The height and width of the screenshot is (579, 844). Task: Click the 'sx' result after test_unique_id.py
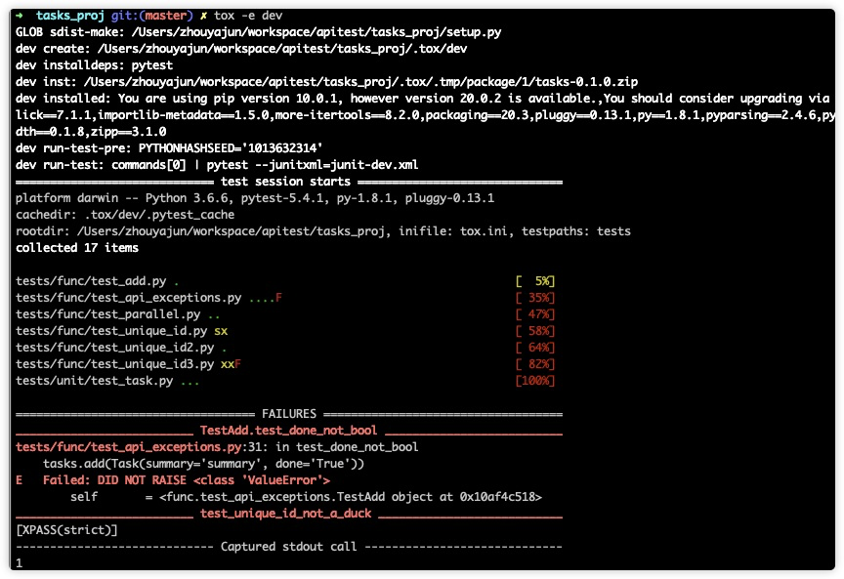coord(221,331)
